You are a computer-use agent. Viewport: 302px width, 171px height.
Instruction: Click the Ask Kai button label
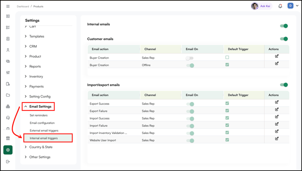tap(265, 6)
